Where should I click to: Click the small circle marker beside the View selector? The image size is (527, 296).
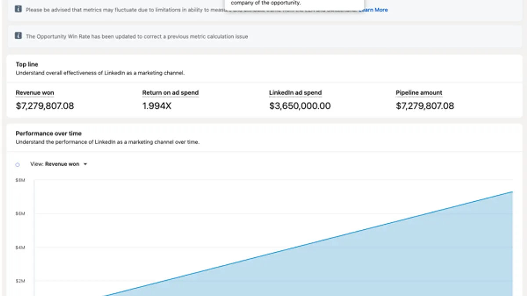(18, 164)
